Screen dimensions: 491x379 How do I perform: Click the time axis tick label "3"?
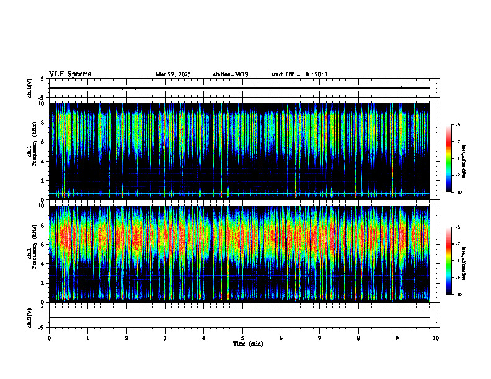click(165, 338)
